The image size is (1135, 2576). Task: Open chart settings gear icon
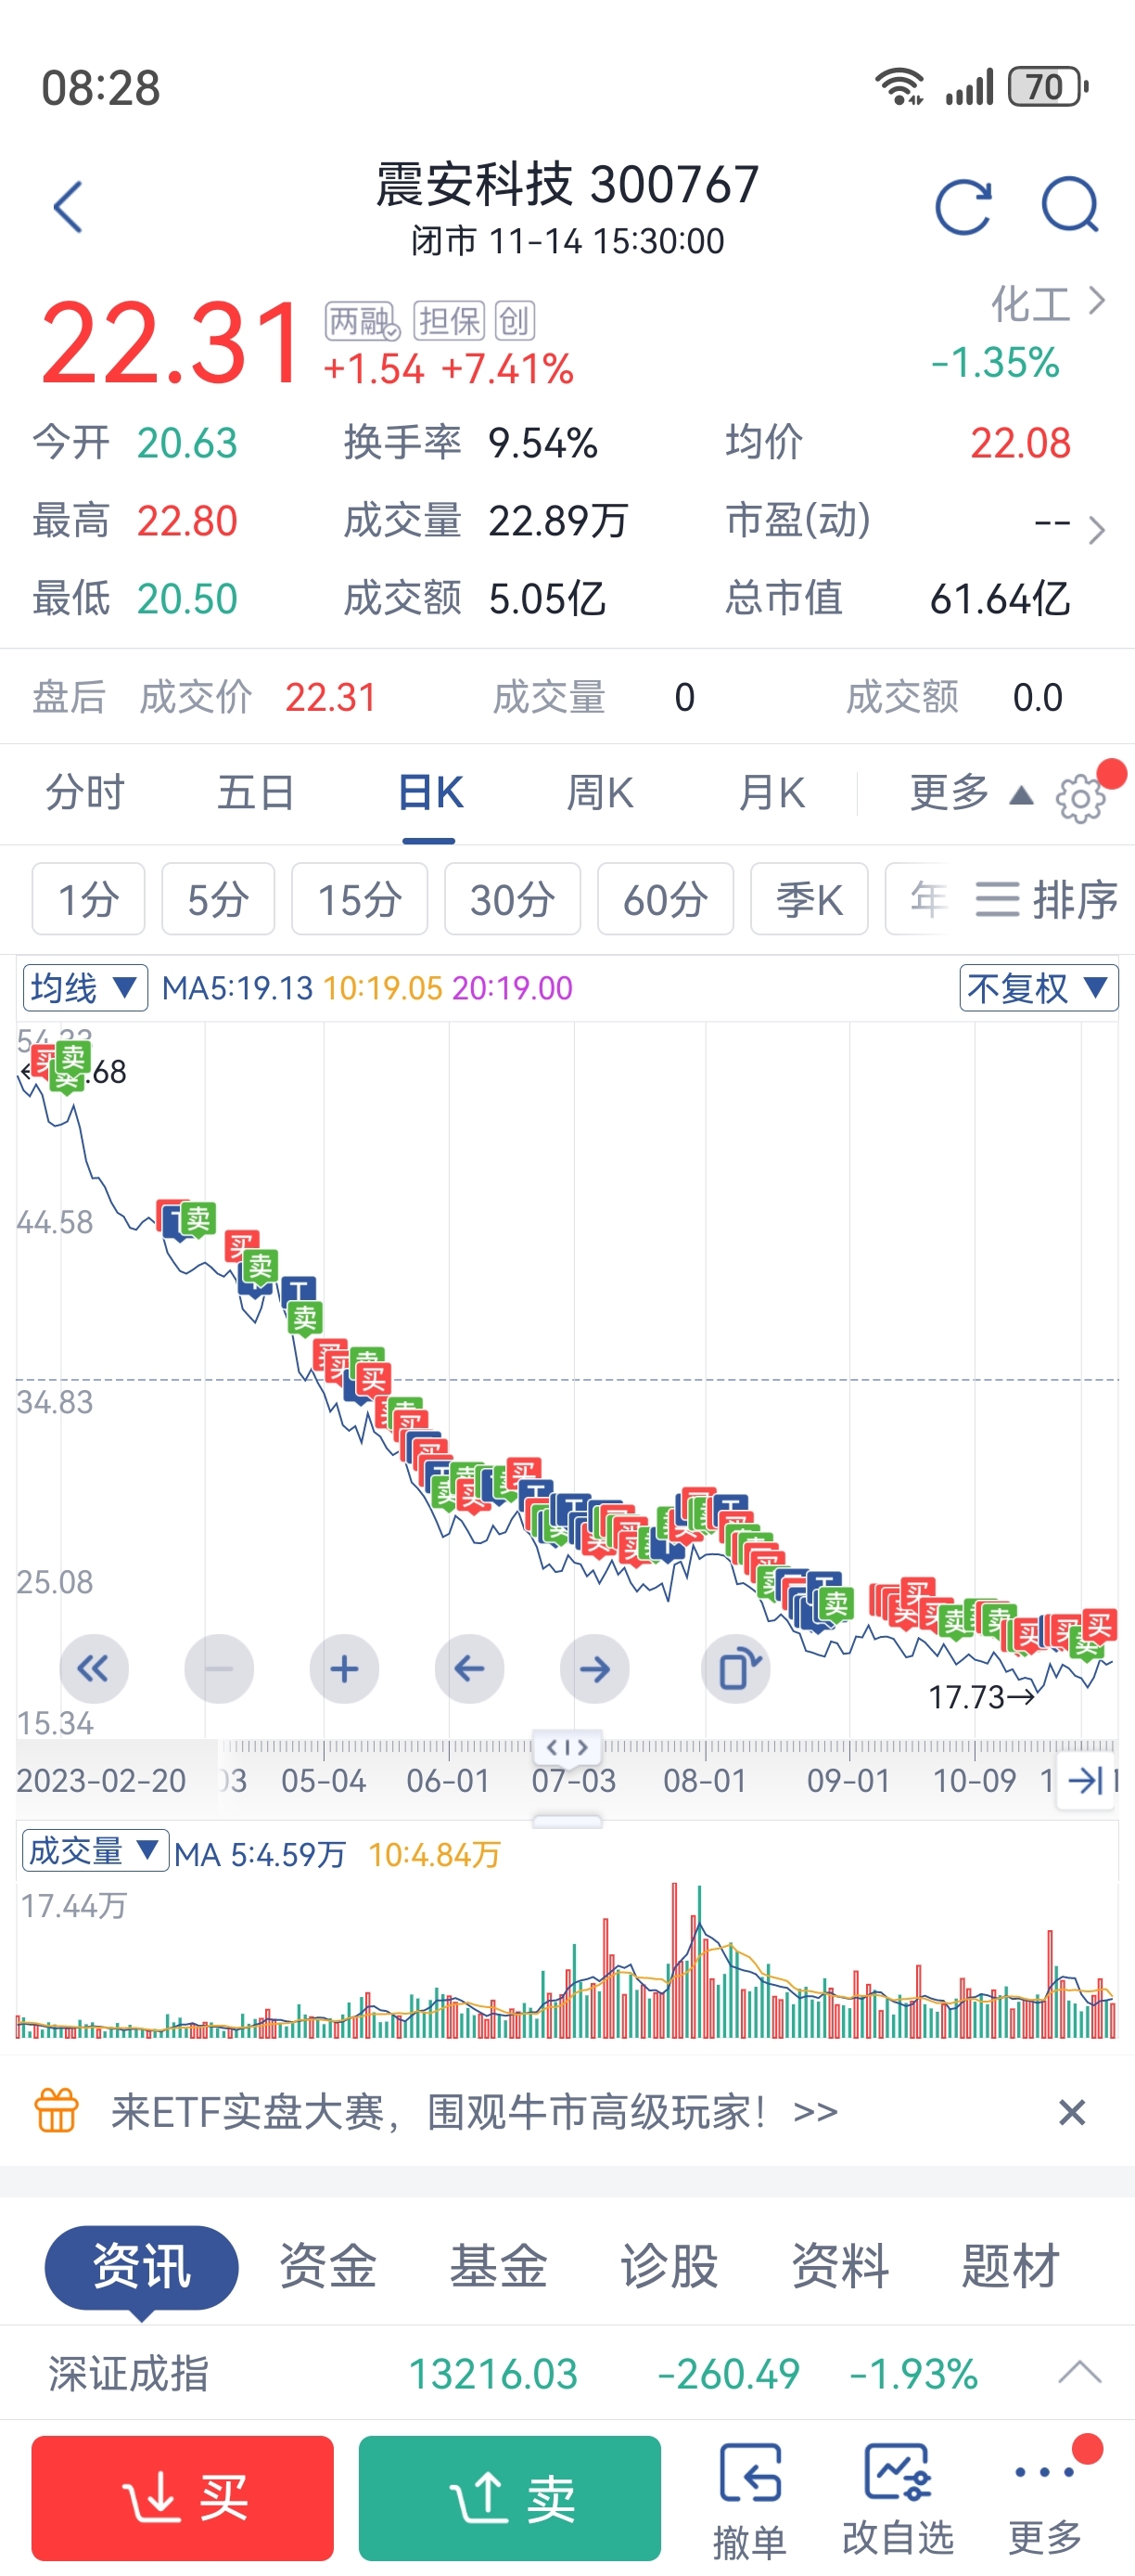pyautogui.click(x=1080, y=797)
